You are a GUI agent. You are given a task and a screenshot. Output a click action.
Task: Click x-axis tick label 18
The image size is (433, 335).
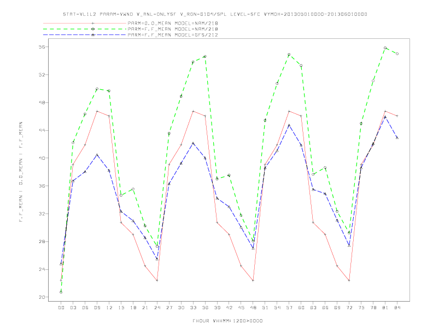133,308
